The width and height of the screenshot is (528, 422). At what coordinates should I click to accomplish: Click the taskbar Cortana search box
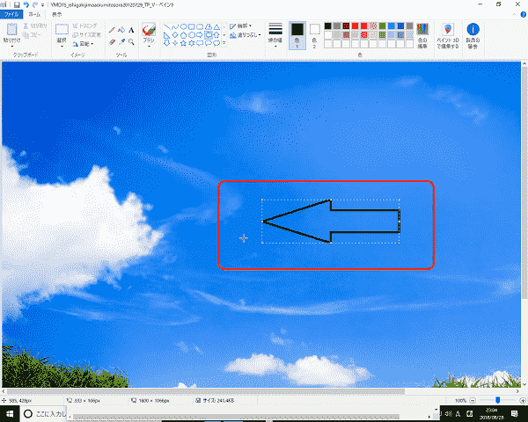pyautogui.click(x=45, y=413)
